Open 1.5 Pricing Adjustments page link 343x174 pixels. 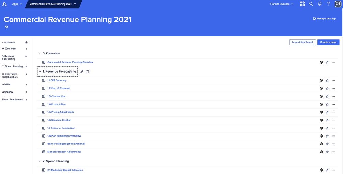tap(60, 112)
